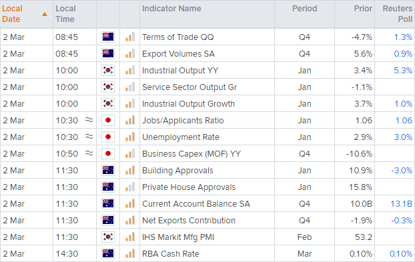Open the Export Volumes SA indicator

click(178, 54)
